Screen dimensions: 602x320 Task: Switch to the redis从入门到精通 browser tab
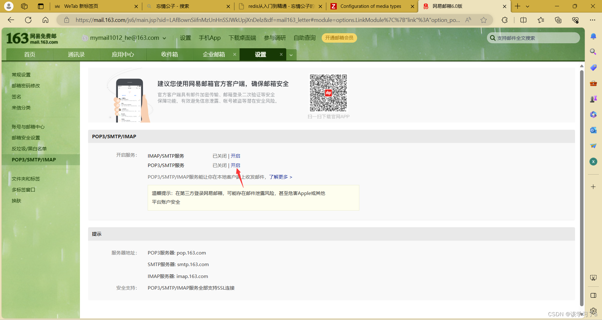281,6
